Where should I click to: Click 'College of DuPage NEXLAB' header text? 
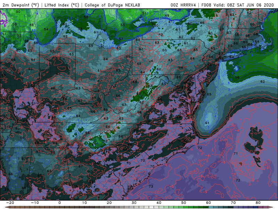pyautogui.click(x=112, y=5)
